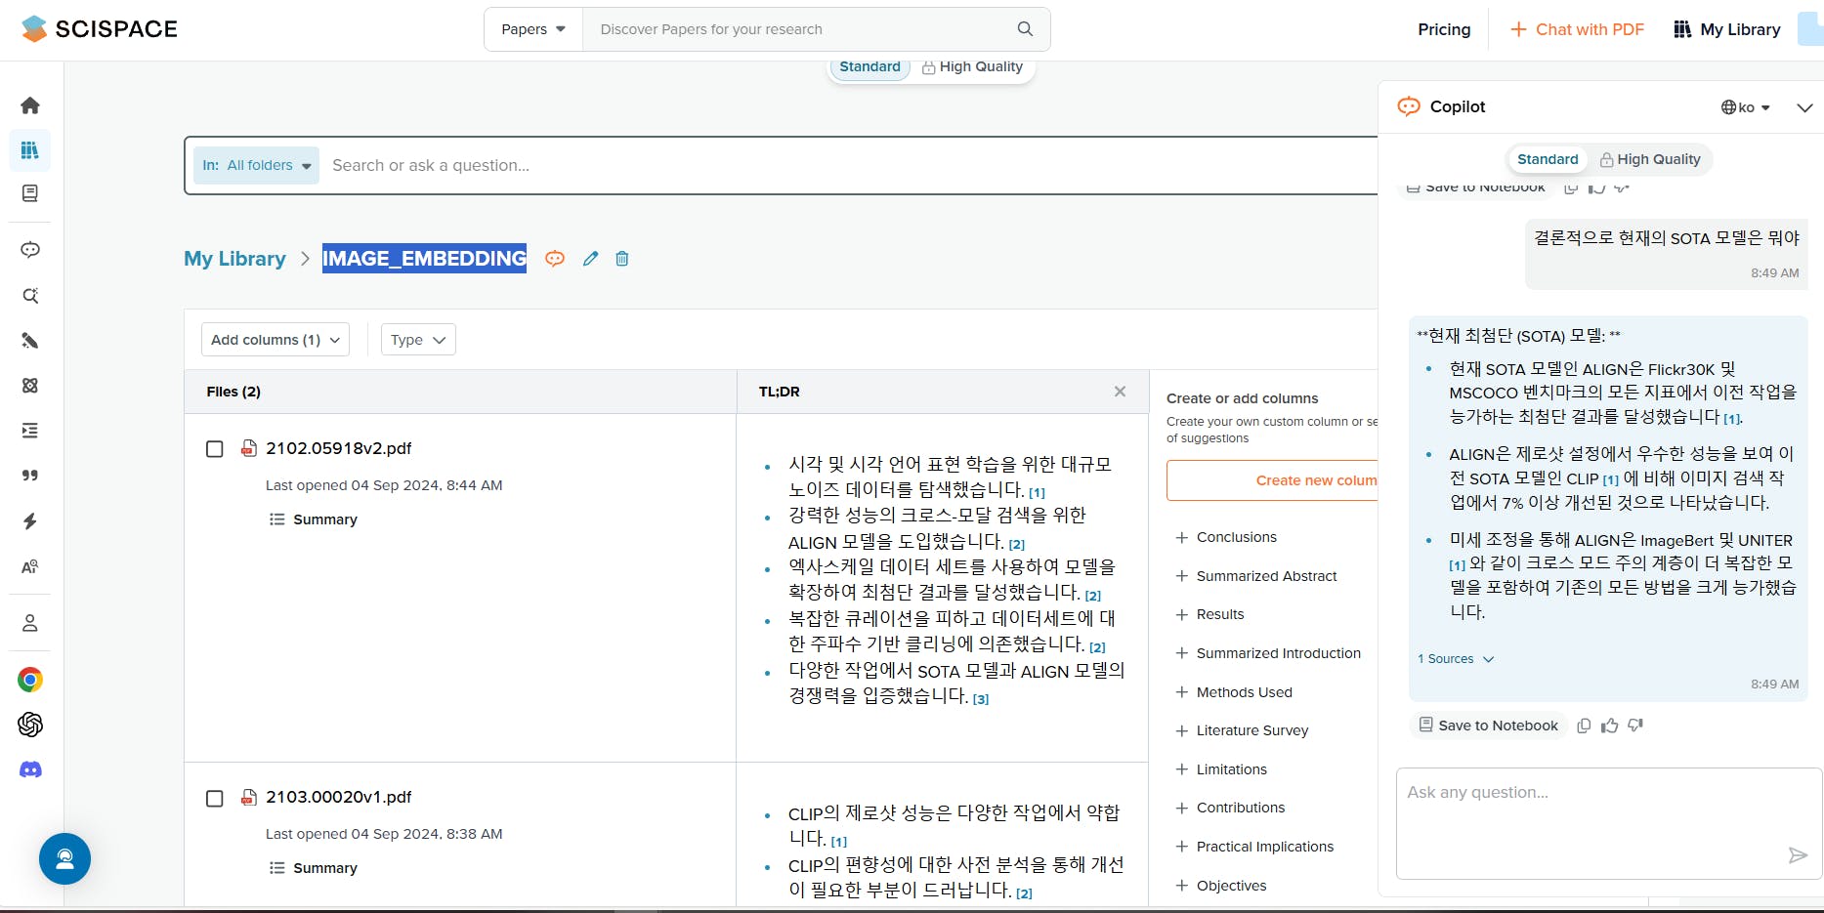Click the Chrome extension icon in sidebar

[30, 680]
